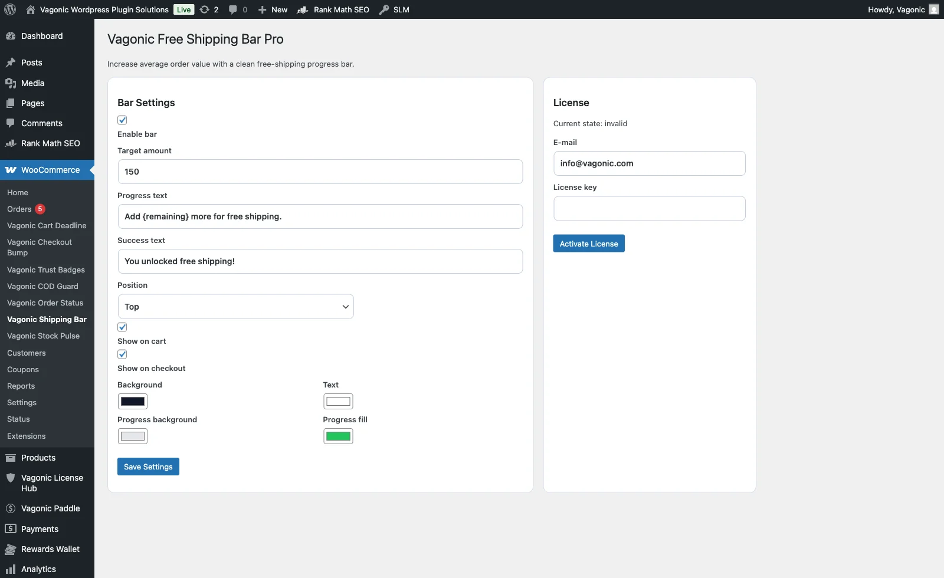This screenshot has height=578, width=944.
Task: Pick the Background color swatch
Action: click(x=133, y=402)
